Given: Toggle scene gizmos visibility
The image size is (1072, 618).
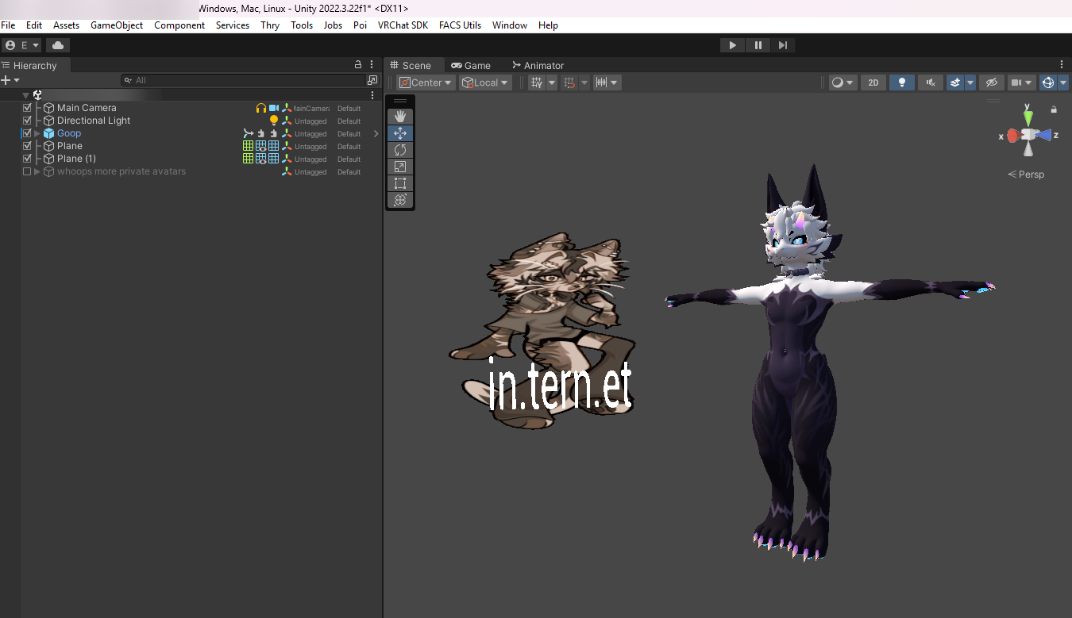Looking at the screenshot, I should (1048, 83).
